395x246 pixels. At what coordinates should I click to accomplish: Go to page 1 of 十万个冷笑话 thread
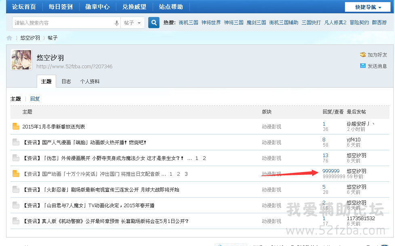[171, 174]
